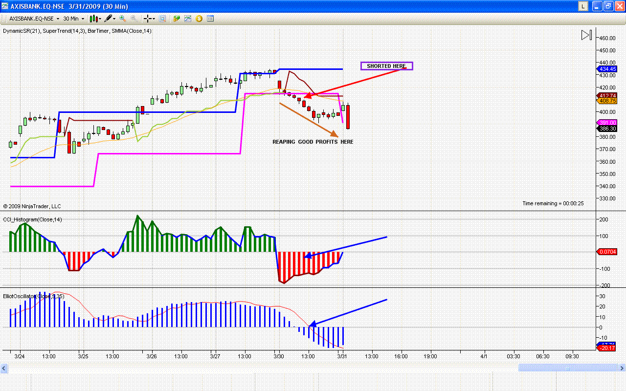The image size is (626, 391).
Task: Click the AXISBANK.EQ-NSE chart window title icon
Action: tap(5, 6)
